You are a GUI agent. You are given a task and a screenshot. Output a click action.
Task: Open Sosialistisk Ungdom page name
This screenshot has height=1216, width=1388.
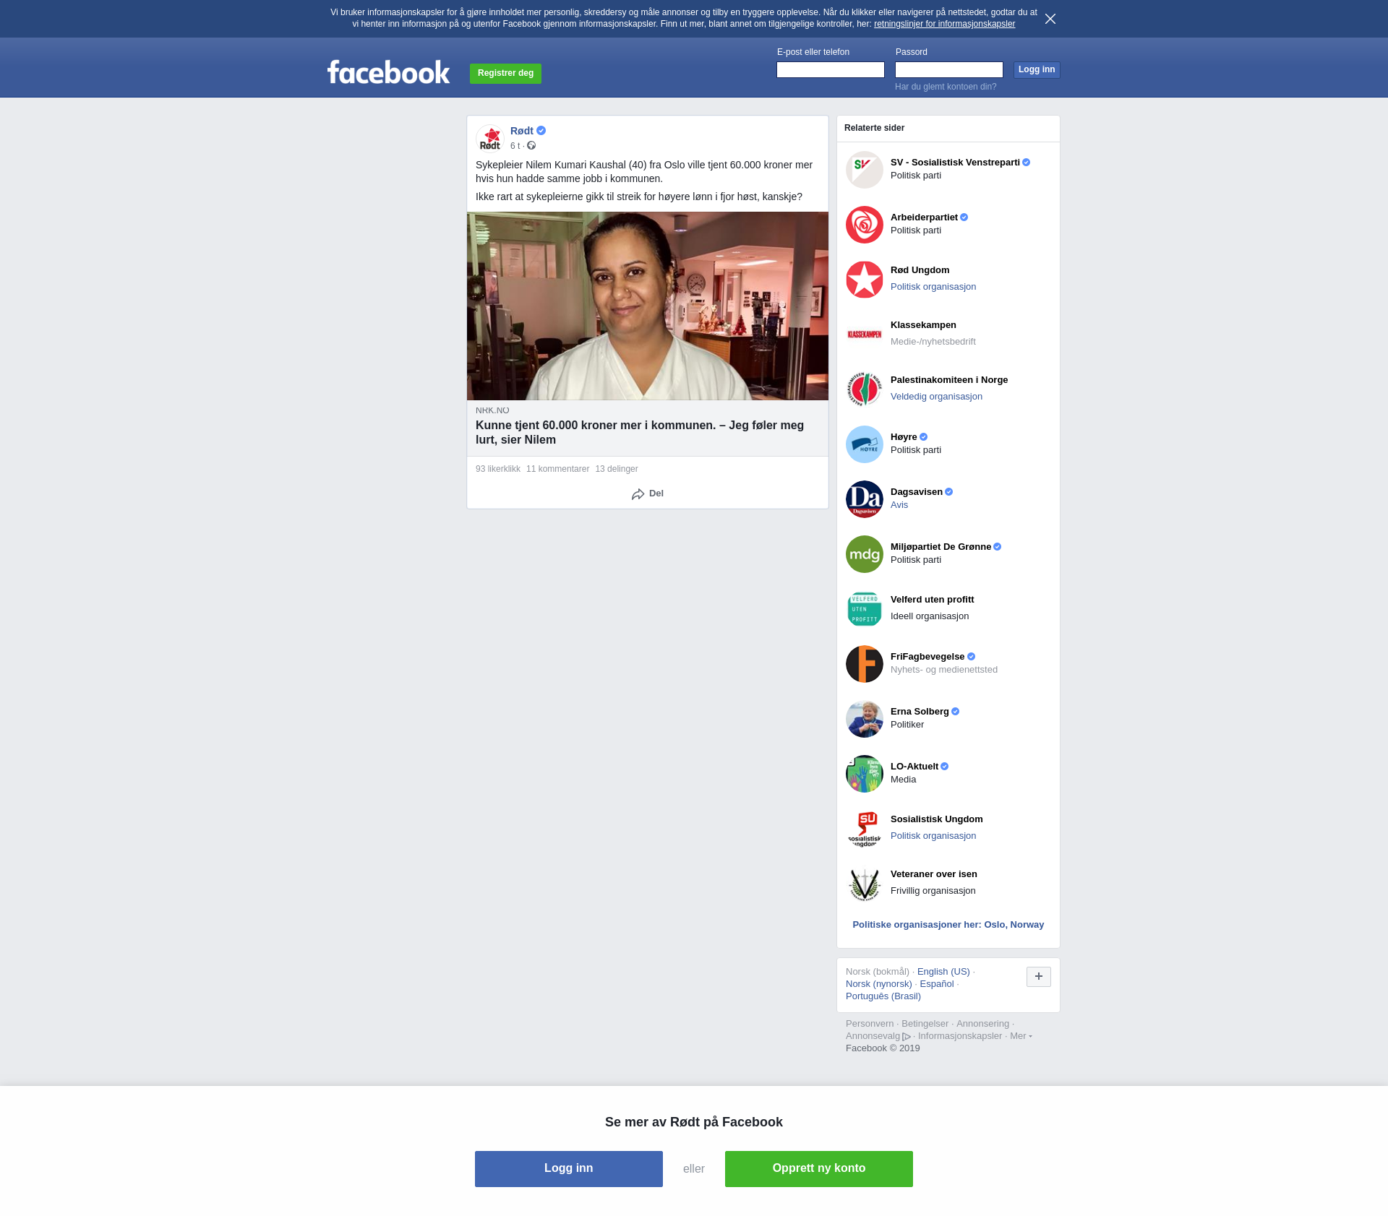[x=937, y=819]
